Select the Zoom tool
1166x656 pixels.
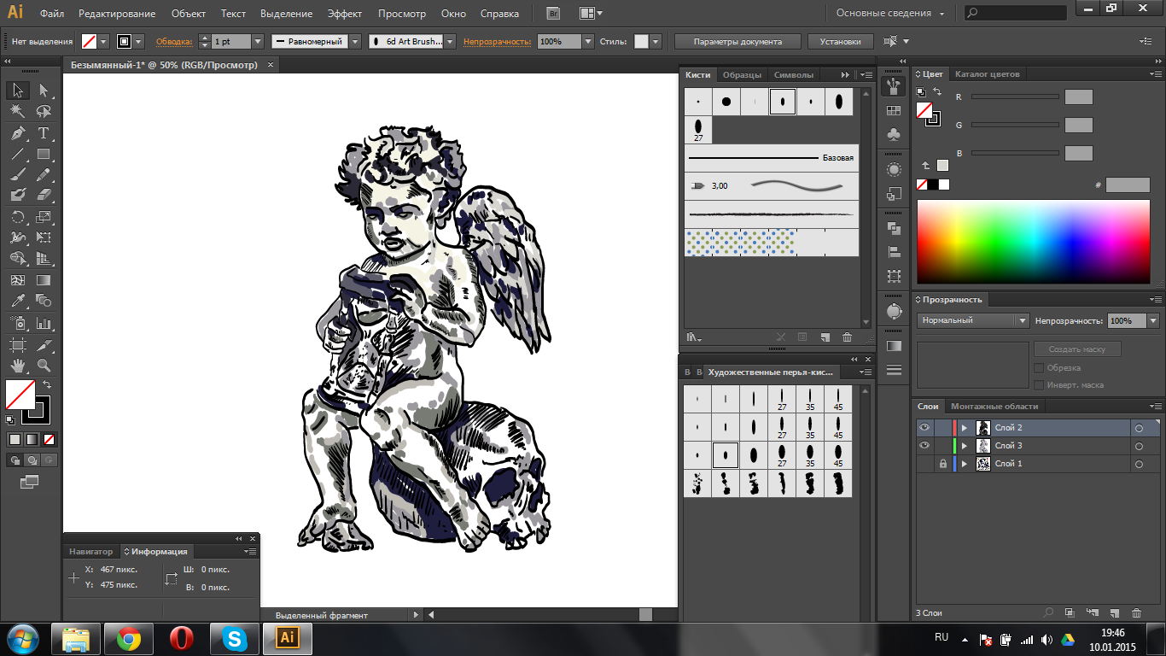[x=44, y=365]
